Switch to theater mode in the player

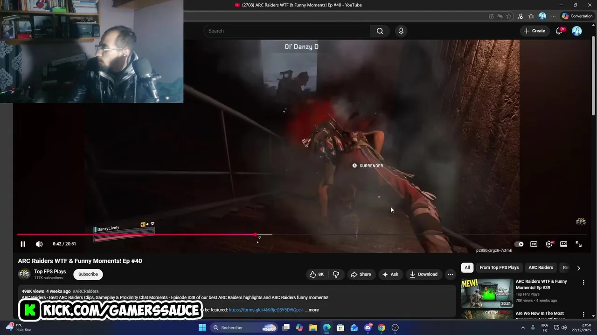point(563,244)
